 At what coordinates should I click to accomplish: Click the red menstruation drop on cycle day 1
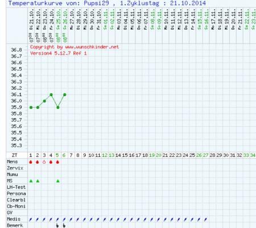(31, 162)
